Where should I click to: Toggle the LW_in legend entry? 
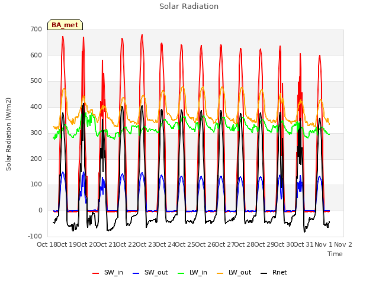click(x=192, y=272)
